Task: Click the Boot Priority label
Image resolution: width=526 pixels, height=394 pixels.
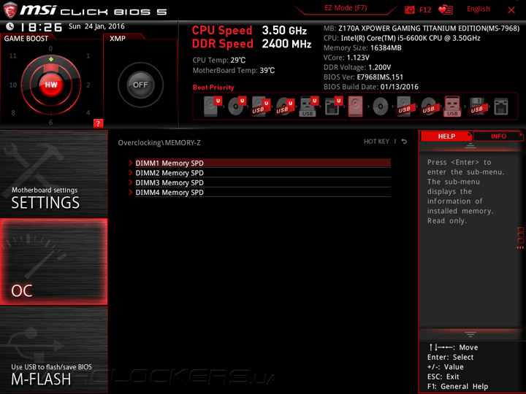Action: (213, 88)
